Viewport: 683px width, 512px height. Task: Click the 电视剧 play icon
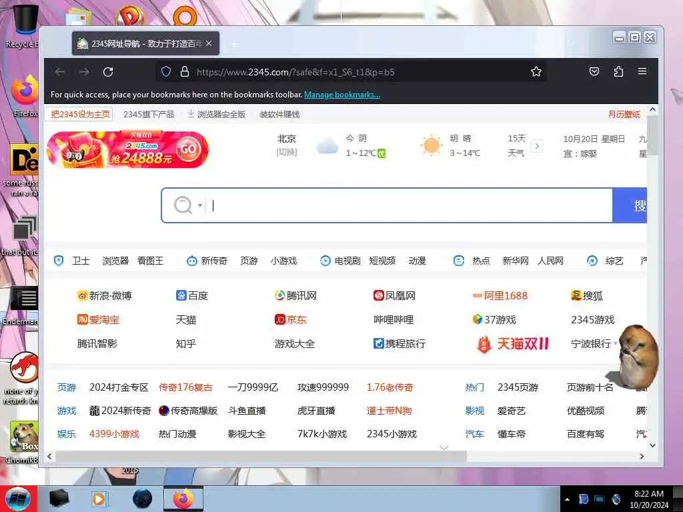click(325, 261)
